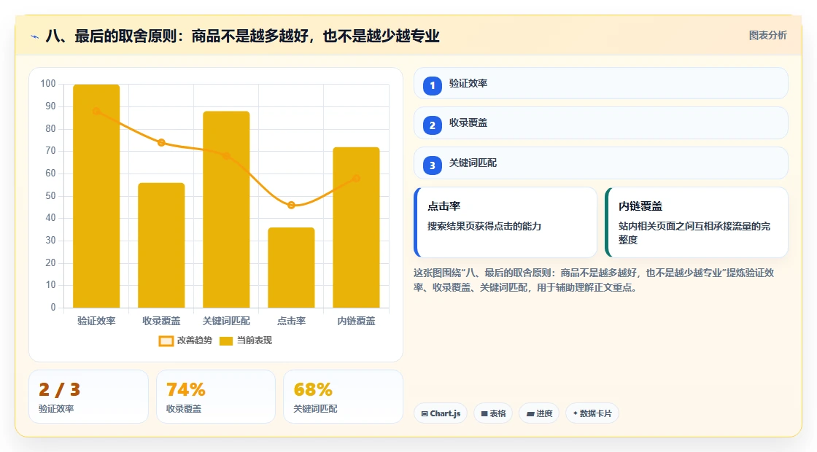The width and height of the screenshot is (817, 452).
Task: Click the Chart.js tag
Action: pos(441,413)
